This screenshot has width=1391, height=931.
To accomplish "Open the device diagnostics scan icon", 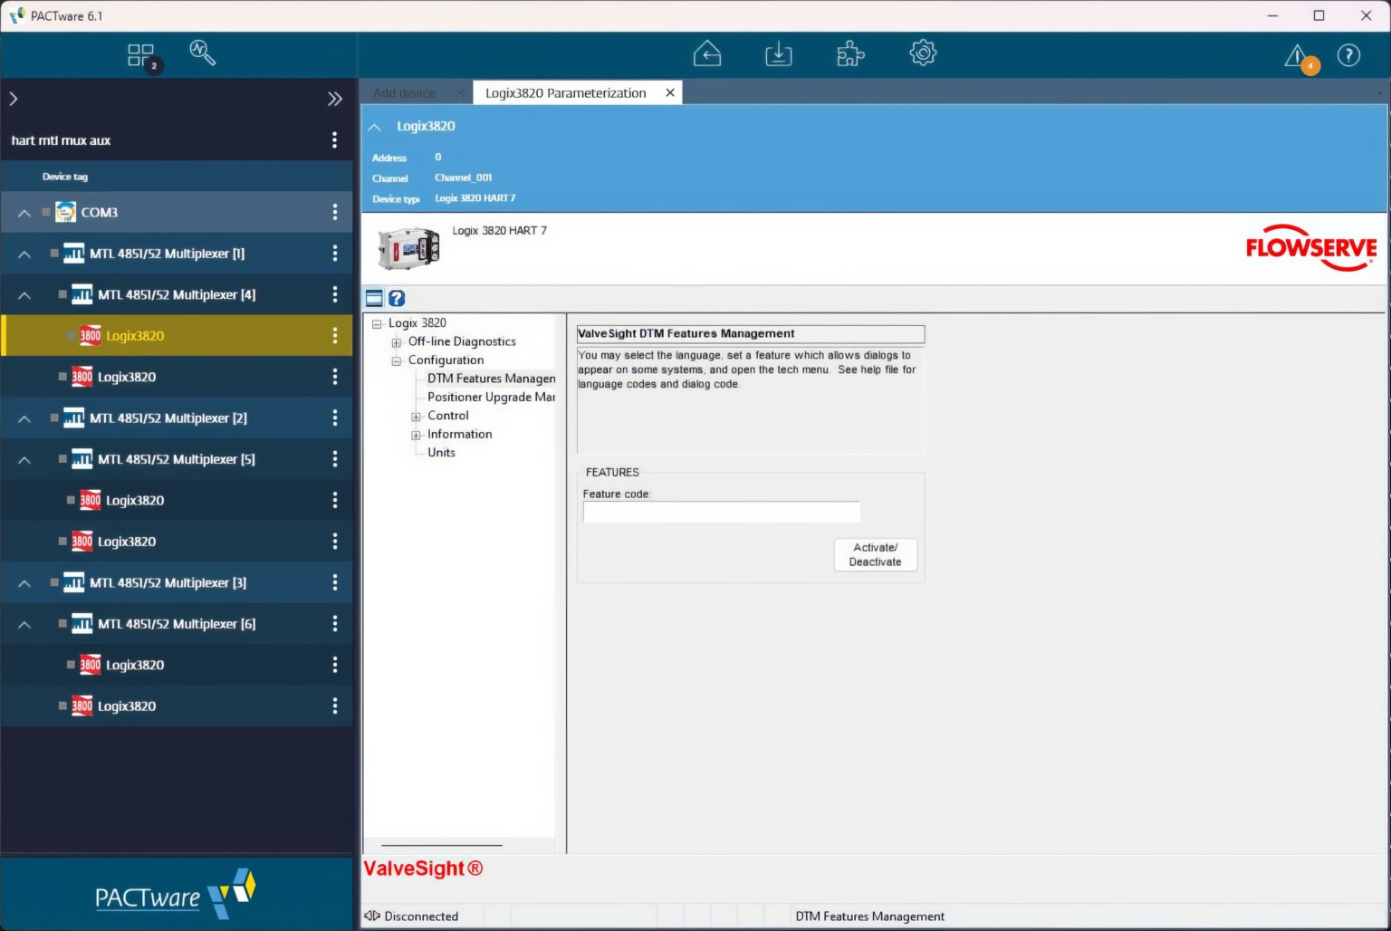I will [202, 53].
